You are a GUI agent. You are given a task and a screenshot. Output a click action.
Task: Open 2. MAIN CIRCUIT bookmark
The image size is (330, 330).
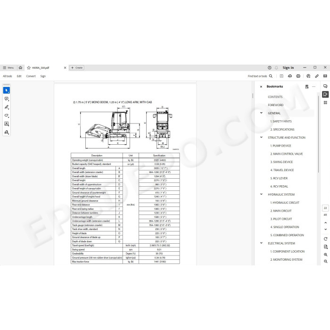[281, 211]
